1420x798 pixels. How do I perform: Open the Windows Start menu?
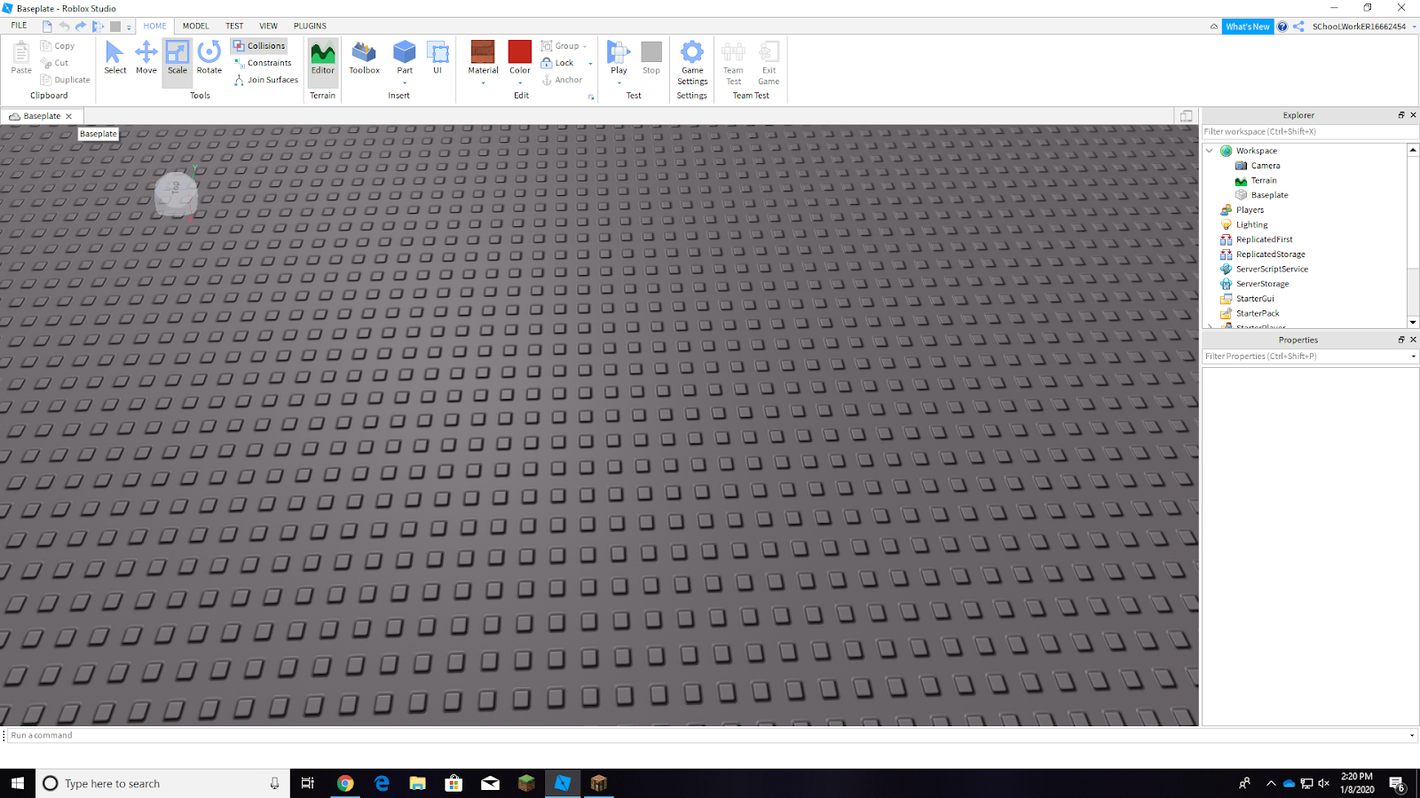(x=18, y=783)
